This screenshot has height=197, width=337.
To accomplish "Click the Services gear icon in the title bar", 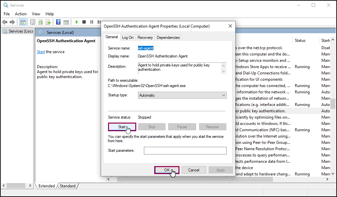I will [6, 5].
